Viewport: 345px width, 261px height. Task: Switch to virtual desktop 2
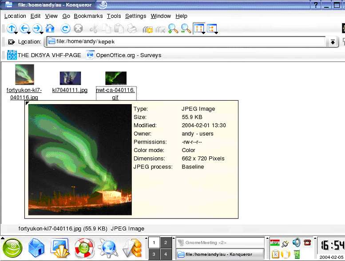click(x=166, y=242)
